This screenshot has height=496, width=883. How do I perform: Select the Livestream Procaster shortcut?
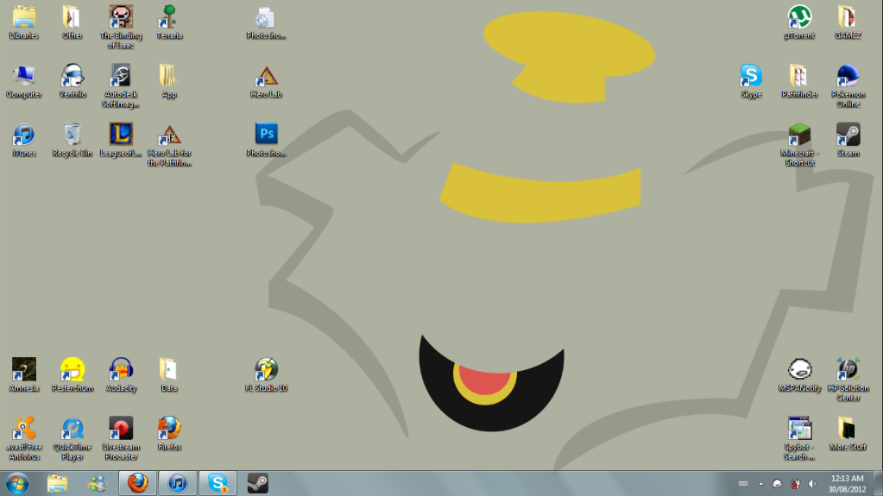(121, 429)
